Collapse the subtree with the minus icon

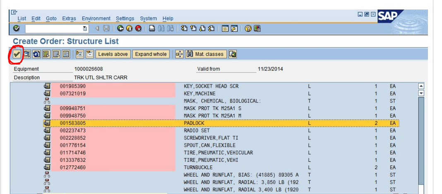[90, 54]
